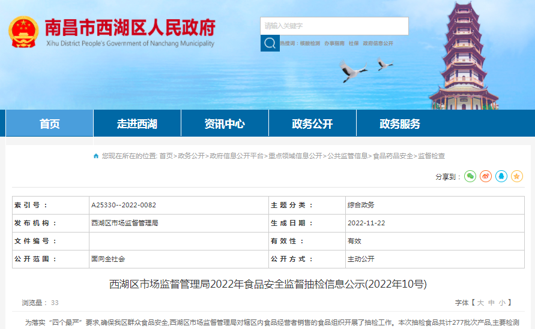The height and width of the screenshot is (329, 535).
Task: Open 食品药品安全 breadcrumb link
Action: (393, 156)
